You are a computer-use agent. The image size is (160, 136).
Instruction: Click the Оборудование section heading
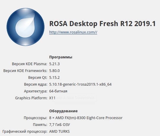[63, 111]
